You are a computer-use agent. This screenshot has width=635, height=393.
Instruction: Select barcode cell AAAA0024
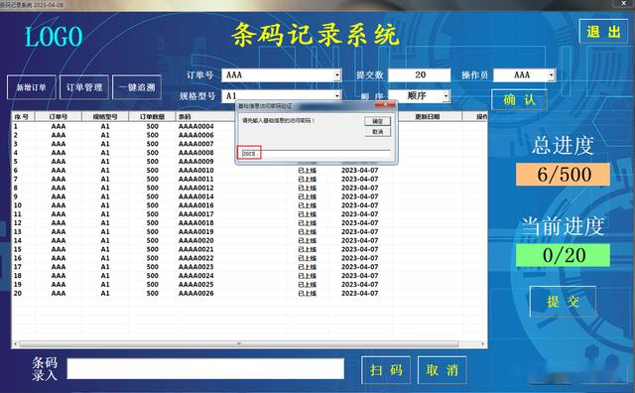196,276
